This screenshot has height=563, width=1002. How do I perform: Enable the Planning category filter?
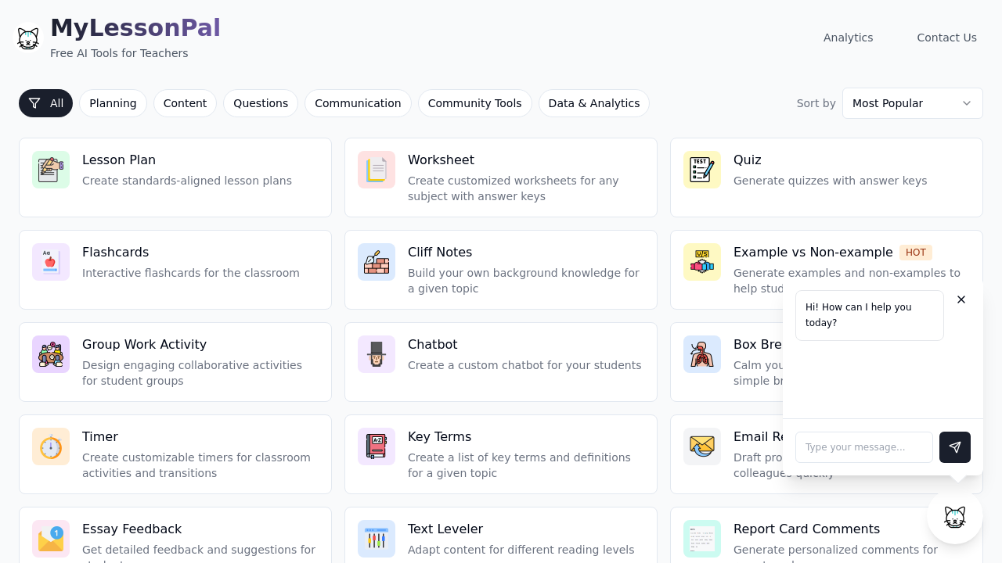coord(113,103)
